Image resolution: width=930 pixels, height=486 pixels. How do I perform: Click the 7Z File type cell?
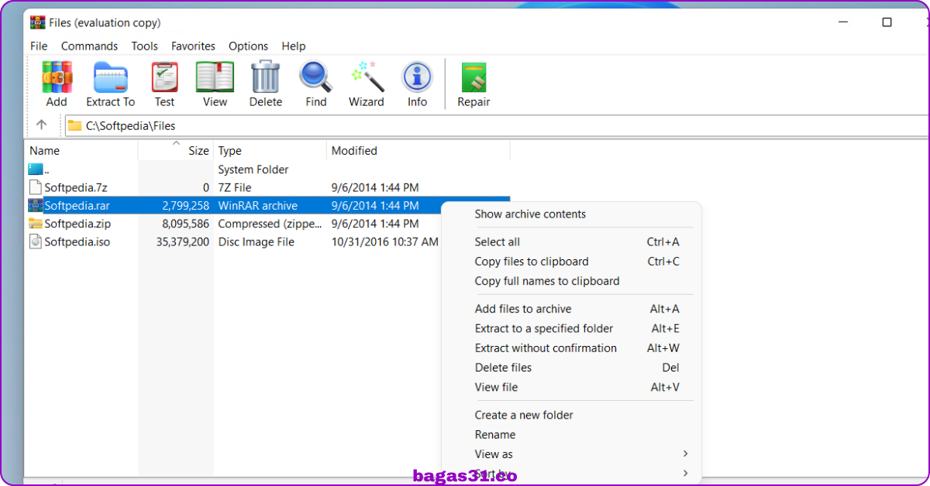(235, 187)
